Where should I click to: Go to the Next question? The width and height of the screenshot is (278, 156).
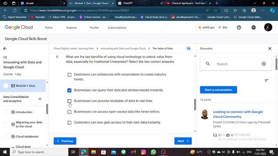(183, 141)
